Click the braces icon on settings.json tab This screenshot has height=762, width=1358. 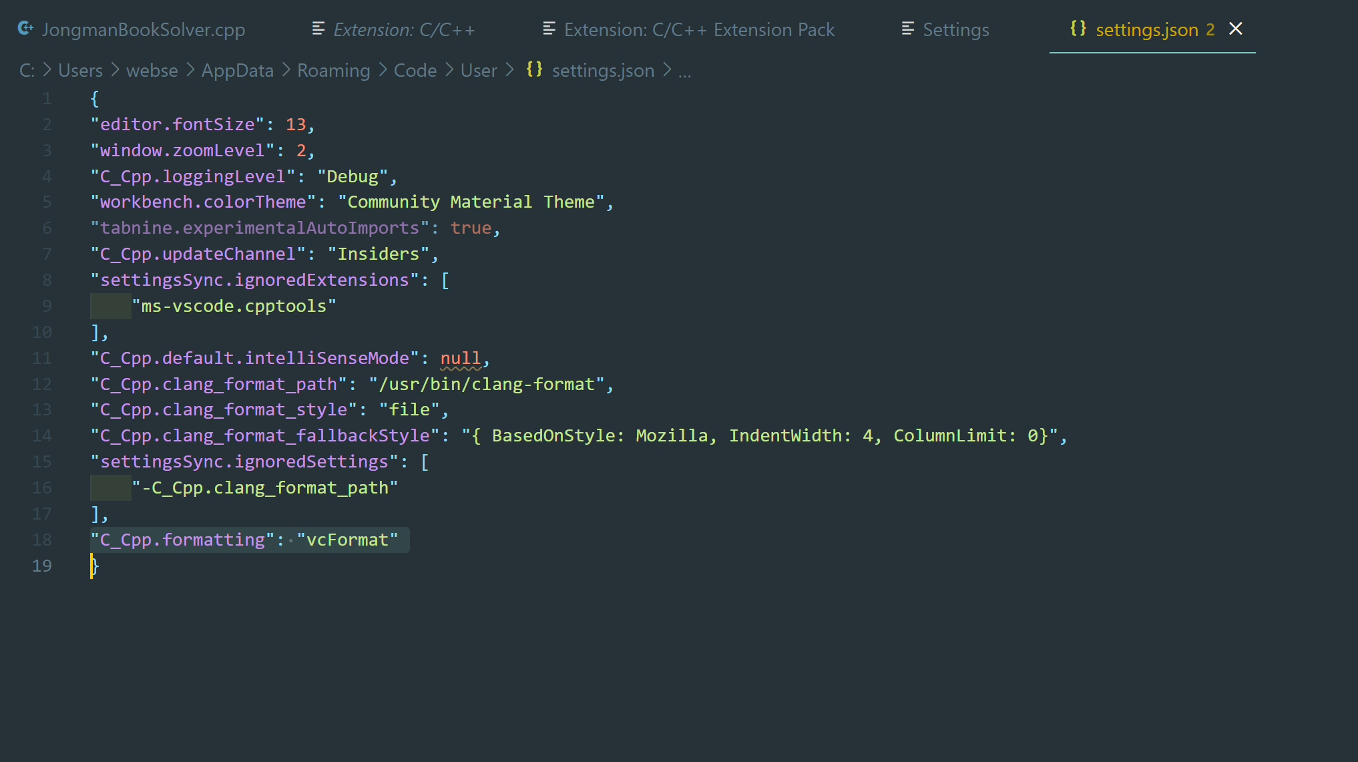(x=1078, y=29)
